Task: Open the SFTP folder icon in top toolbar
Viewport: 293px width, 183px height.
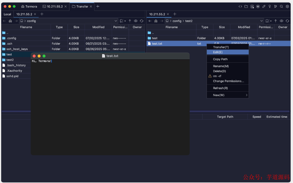Action: coord(246,6)
